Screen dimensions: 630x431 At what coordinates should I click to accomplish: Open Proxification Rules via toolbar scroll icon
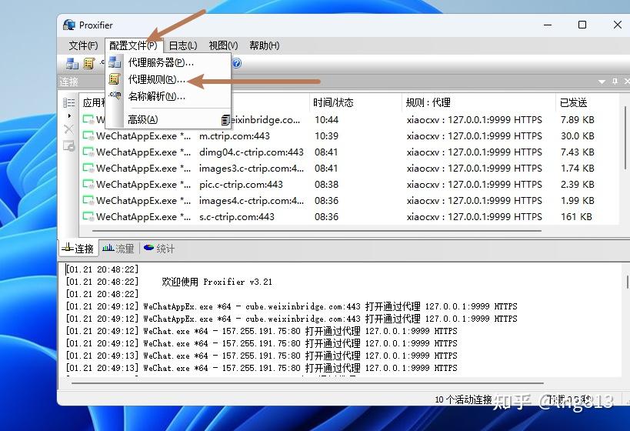click(x=88, y=63)
